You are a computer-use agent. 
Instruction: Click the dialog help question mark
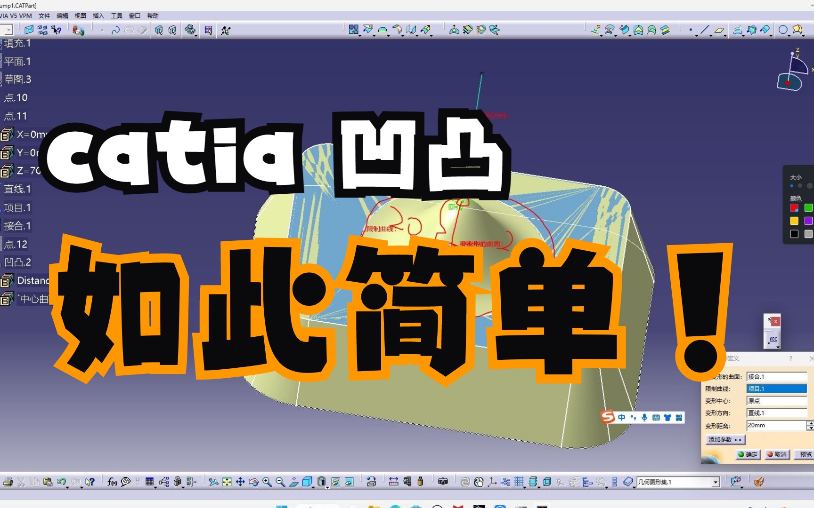(790, 358)
